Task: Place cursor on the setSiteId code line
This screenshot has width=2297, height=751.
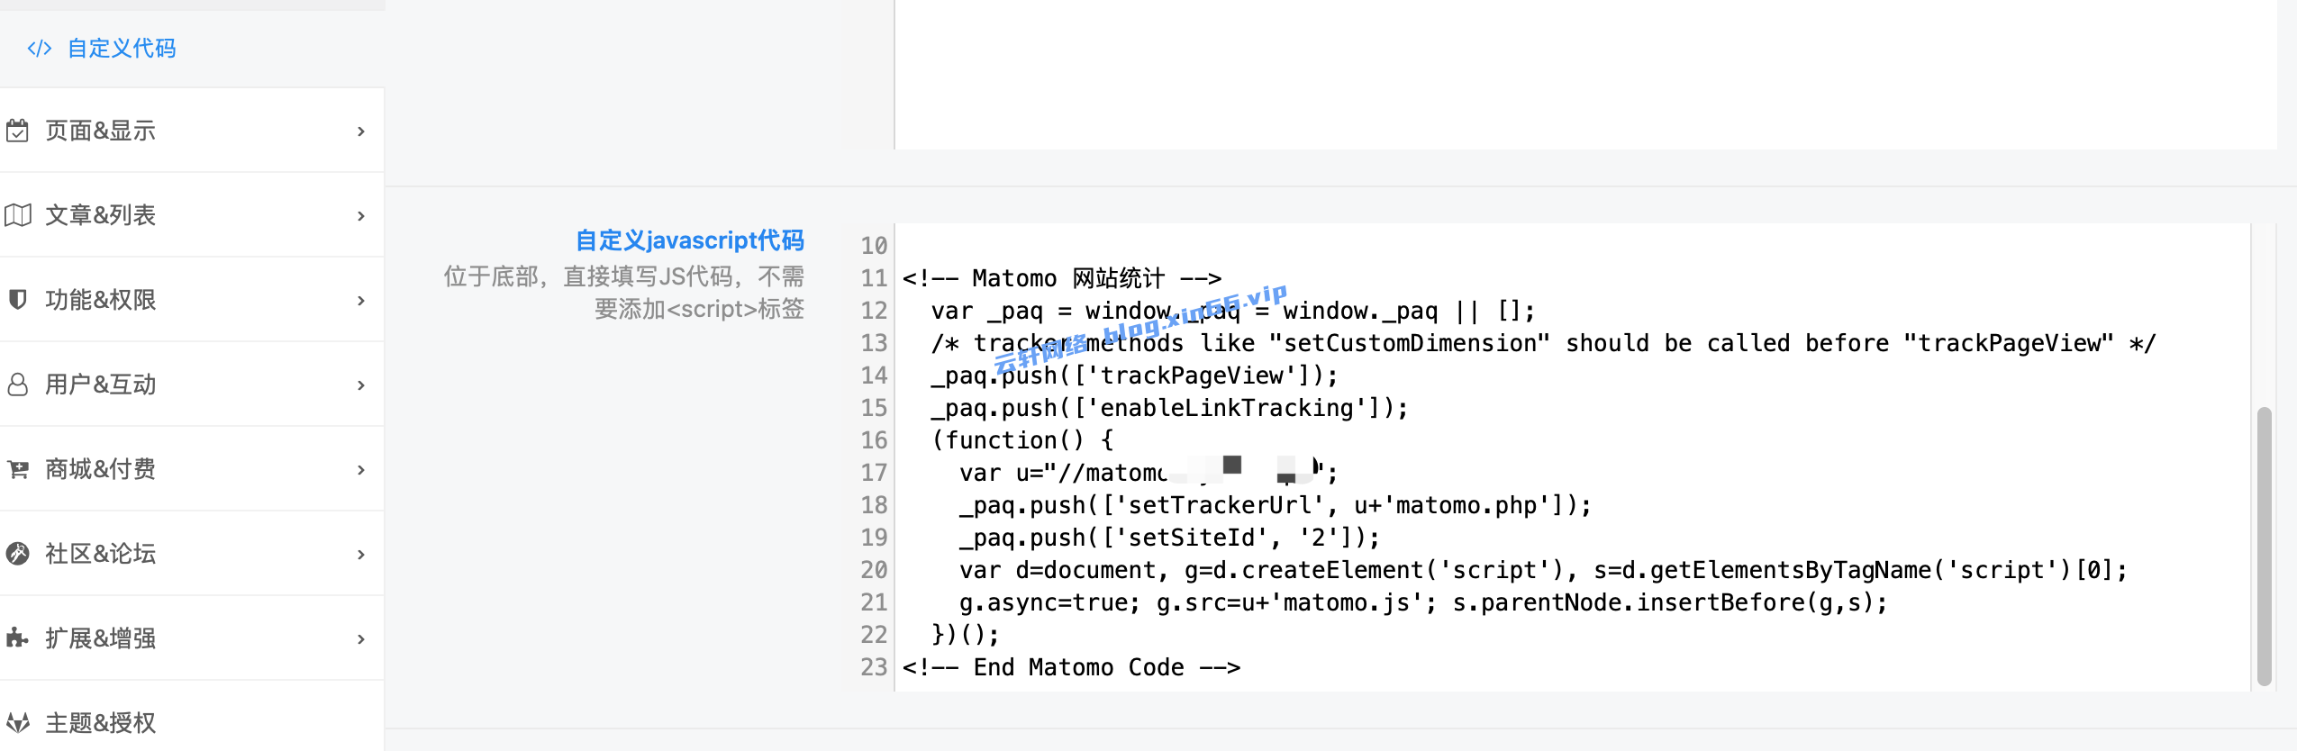Action: click(1169, 538)
